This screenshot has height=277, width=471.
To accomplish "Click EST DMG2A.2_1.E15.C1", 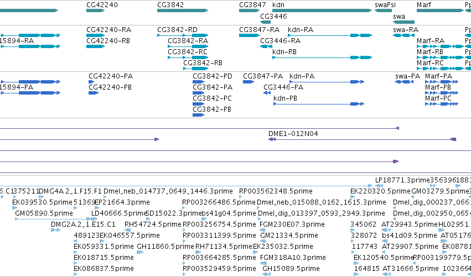I will pos(83,224).
